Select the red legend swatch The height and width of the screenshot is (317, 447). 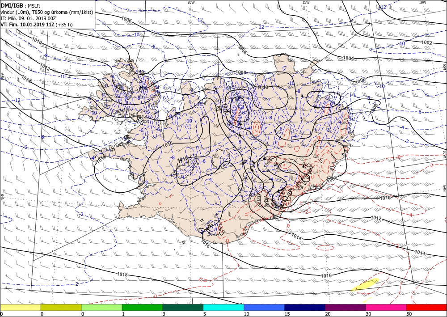coord(427,308)
